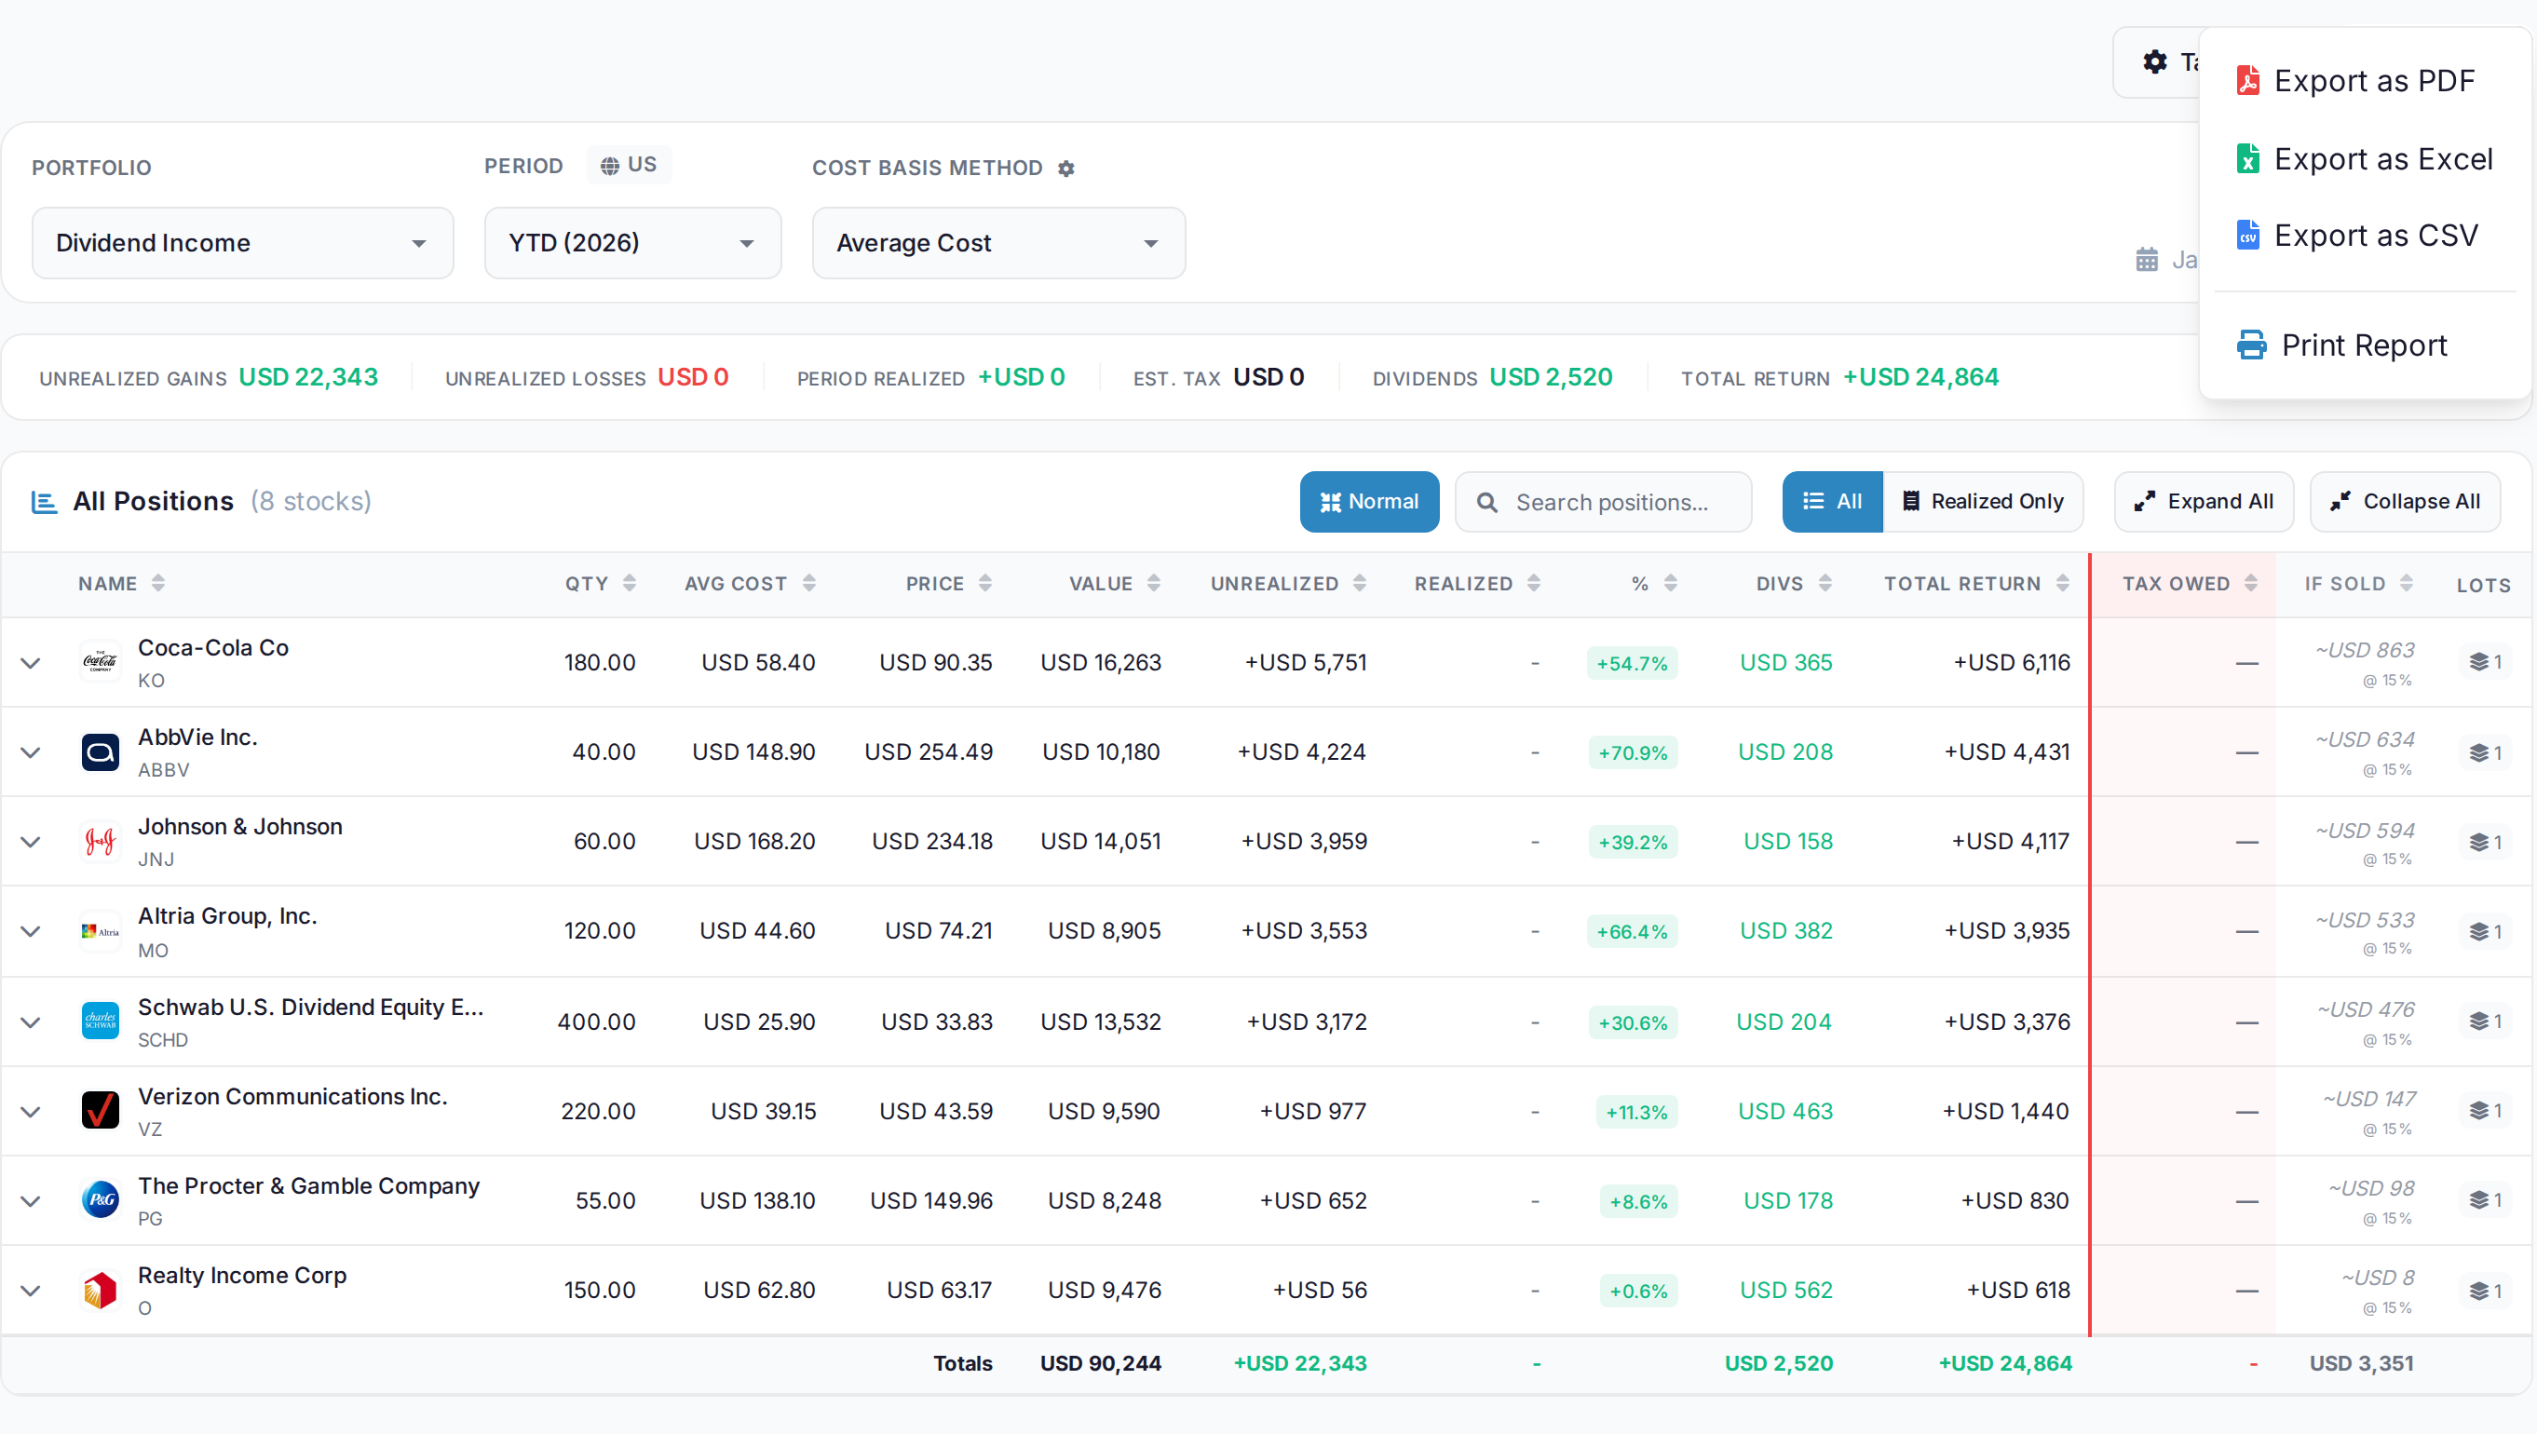
Task: Open lots for AbbVie Inc.
Action: pyautogui.click(x=2485, y=752)
